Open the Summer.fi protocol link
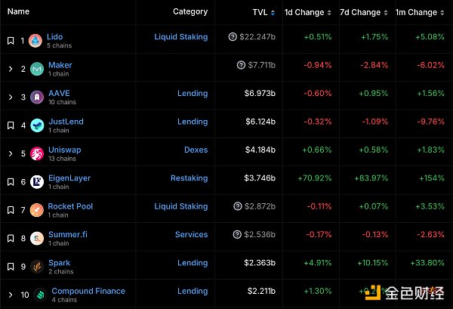Screen dimensions: 453x309 coord(68,234)
